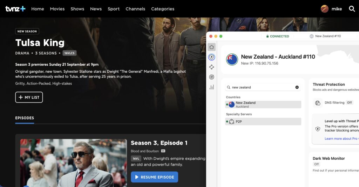The width and height of the screenshot is (359, 187).
Task: Click the New IP: 116.90.75.156 text
Action: point(259,63)
